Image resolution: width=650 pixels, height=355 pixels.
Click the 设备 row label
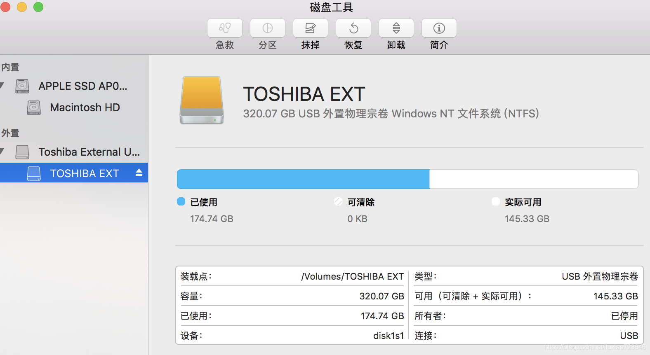(191, 336)
